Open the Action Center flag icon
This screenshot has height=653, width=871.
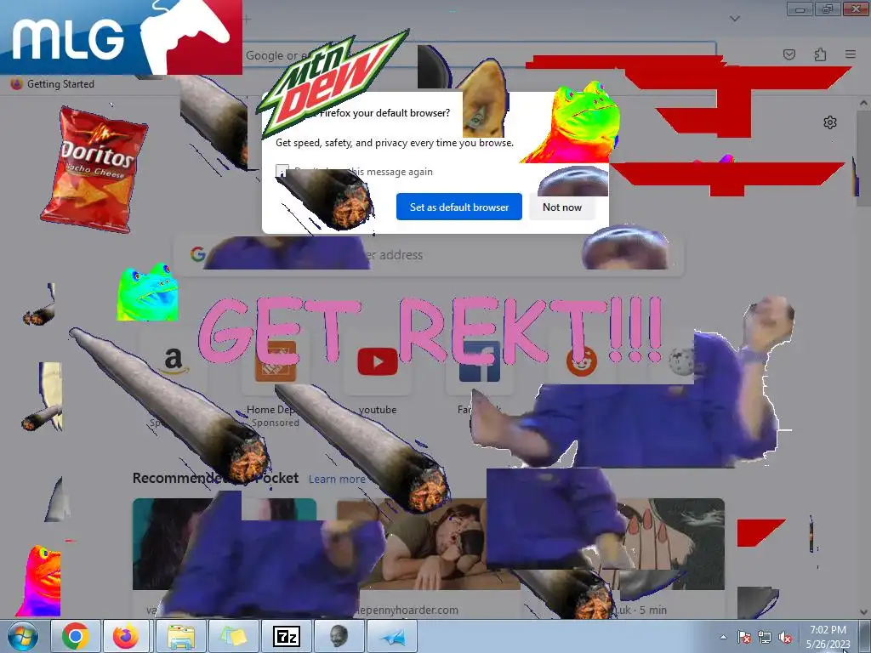tap(743, 637)
